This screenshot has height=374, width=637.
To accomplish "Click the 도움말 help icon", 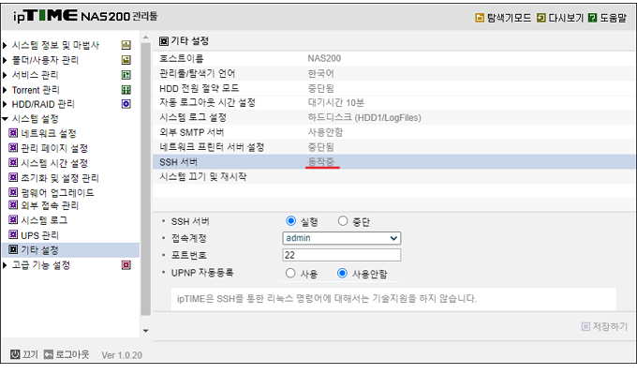I will click(x=593, y=18).
